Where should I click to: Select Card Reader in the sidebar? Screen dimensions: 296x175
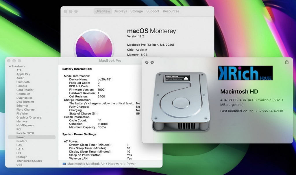pos(25,90)
